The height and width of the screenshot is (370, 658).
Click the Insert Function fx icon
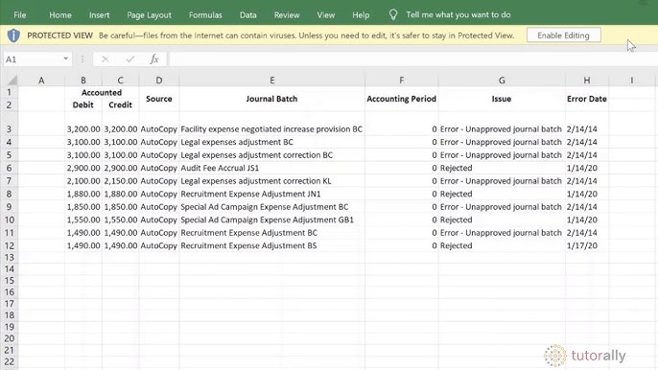(x=154, y=59)
